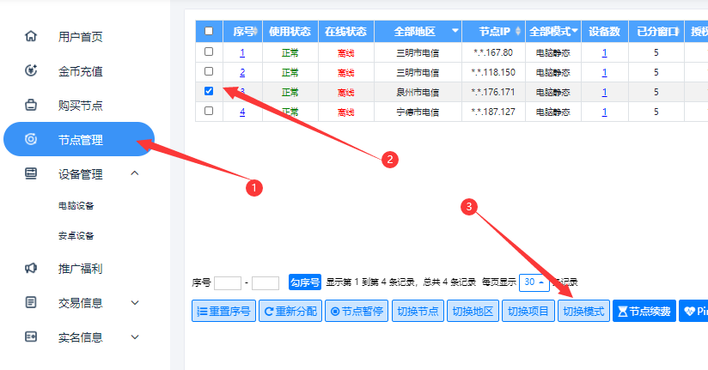The height and width of the screenshot is (370, 708).
Task: Click the home icon beside 用户首页
Action: (x=31, y=36)
